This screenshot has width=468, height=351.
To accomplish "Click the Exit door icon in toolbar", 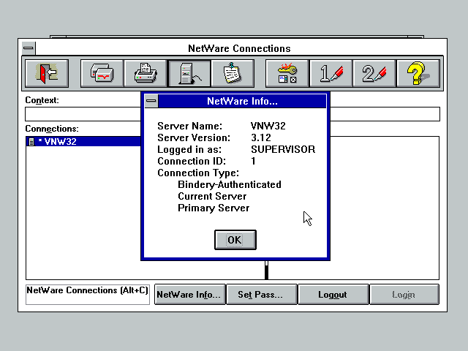I will [47, 73].
